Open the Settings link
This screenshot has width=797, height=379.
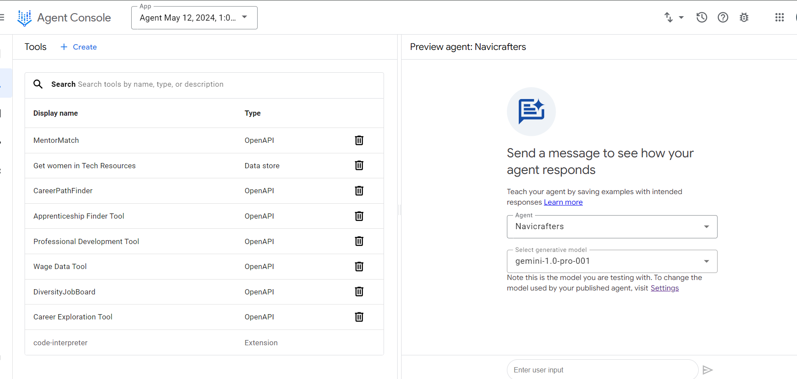tap(664, 288)
